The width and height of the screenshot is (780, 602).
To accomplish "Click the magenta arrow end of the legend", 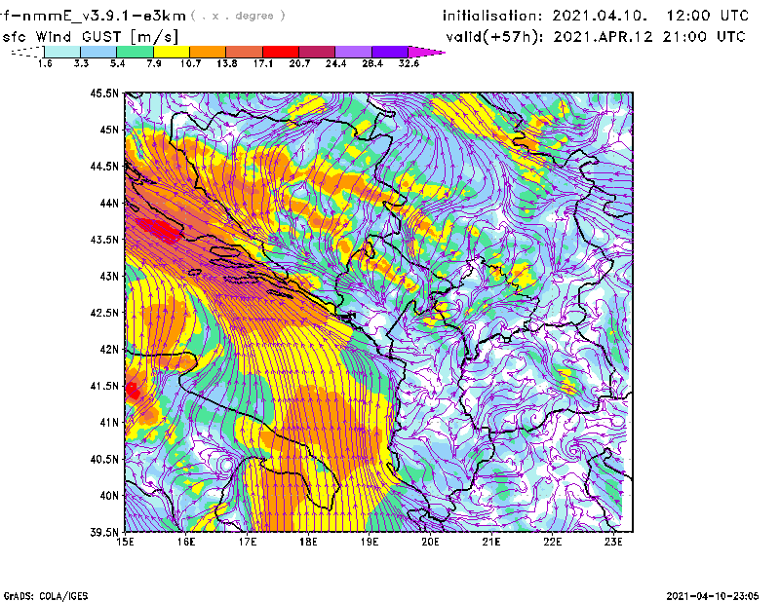I will coord(426,52).
